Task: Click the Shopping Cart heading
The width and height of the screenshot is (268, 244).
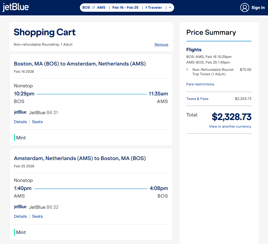Action: click(45, 32)
